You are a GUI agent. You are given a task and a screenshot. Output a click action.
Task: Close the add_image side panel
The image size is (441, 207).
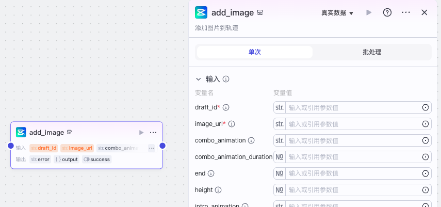pos(424,12)
